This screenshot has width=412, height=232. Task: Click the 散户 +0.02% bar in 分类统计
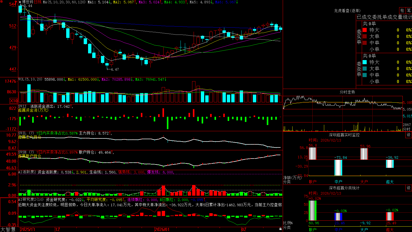point(313,210)
